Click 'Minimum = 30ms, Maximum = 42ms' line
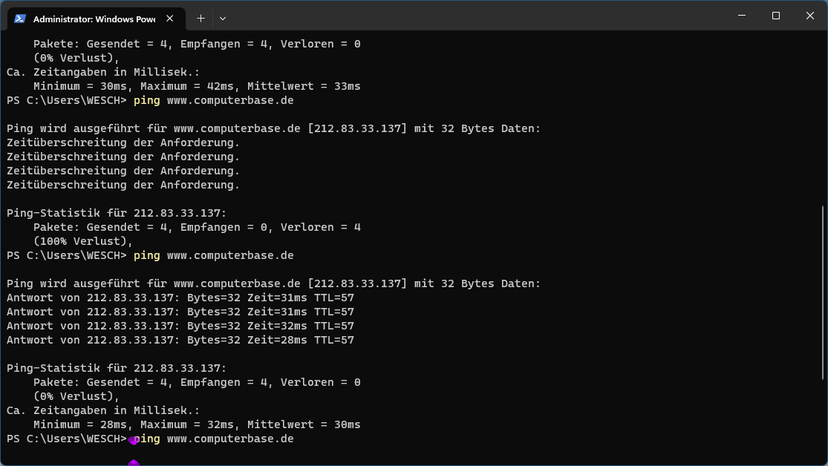Screen dimensions: 828x466 (197, 86)
